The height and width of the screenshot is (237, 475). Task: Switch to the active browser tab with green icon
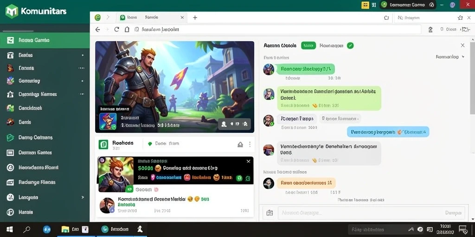[152, 18]
